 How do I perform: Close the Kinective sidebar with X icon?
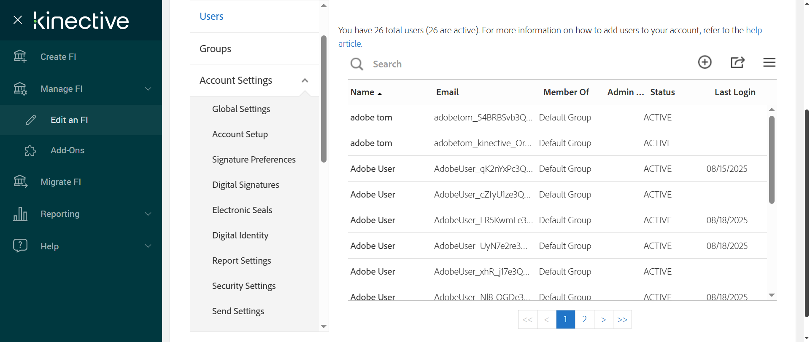18,20
